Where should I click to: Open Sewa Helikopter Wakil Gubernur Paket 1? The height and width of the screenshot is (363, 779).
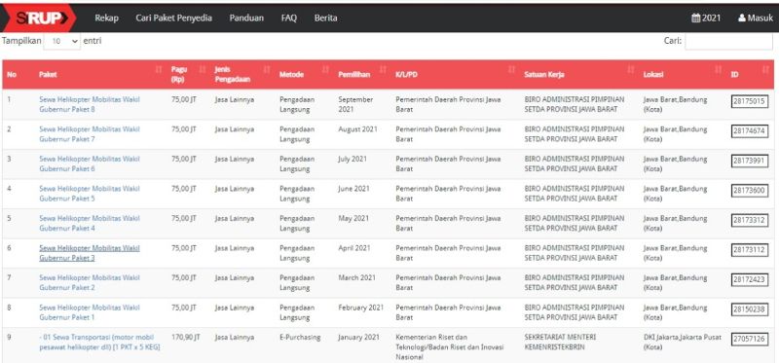coord(90,312)
